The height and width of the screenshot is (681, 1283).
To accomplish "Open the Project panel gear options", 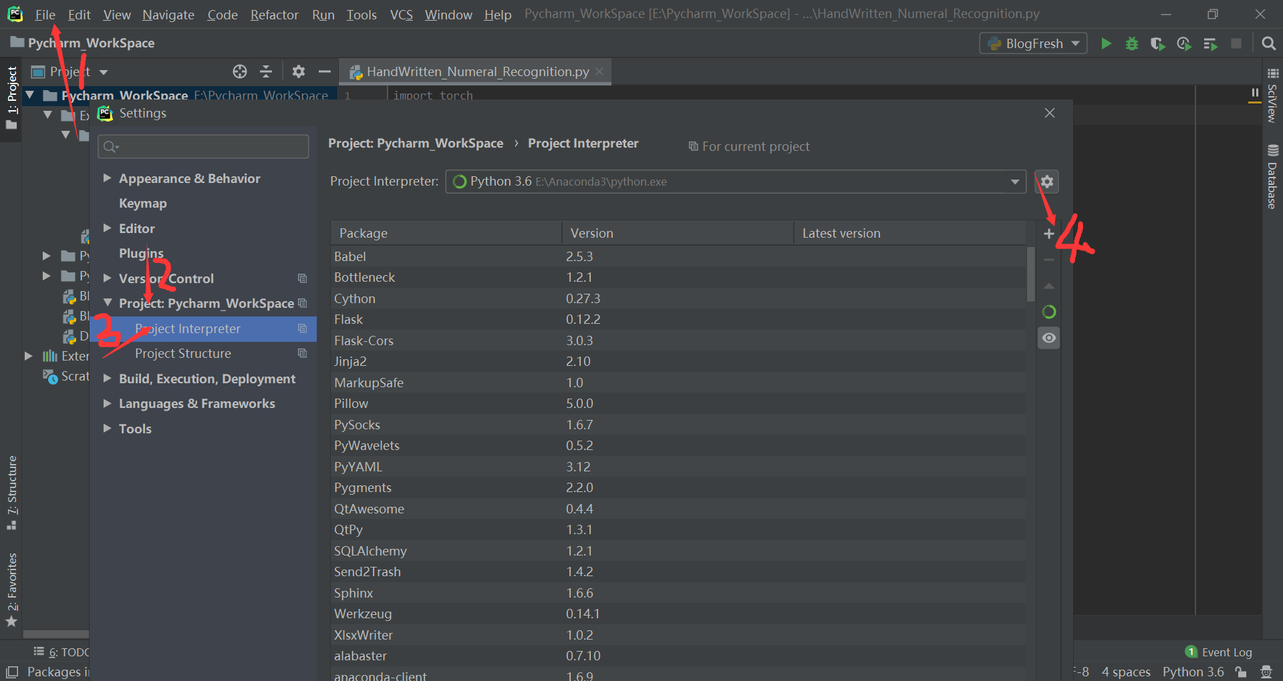I will [299, 71].
